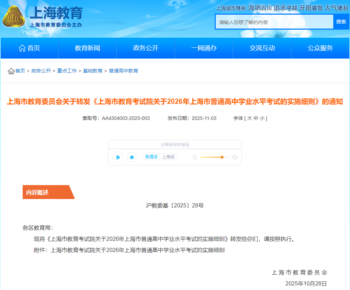The image size is (350, 290).
Task: Click the right speaker volume icon
Action: point(235,157)
